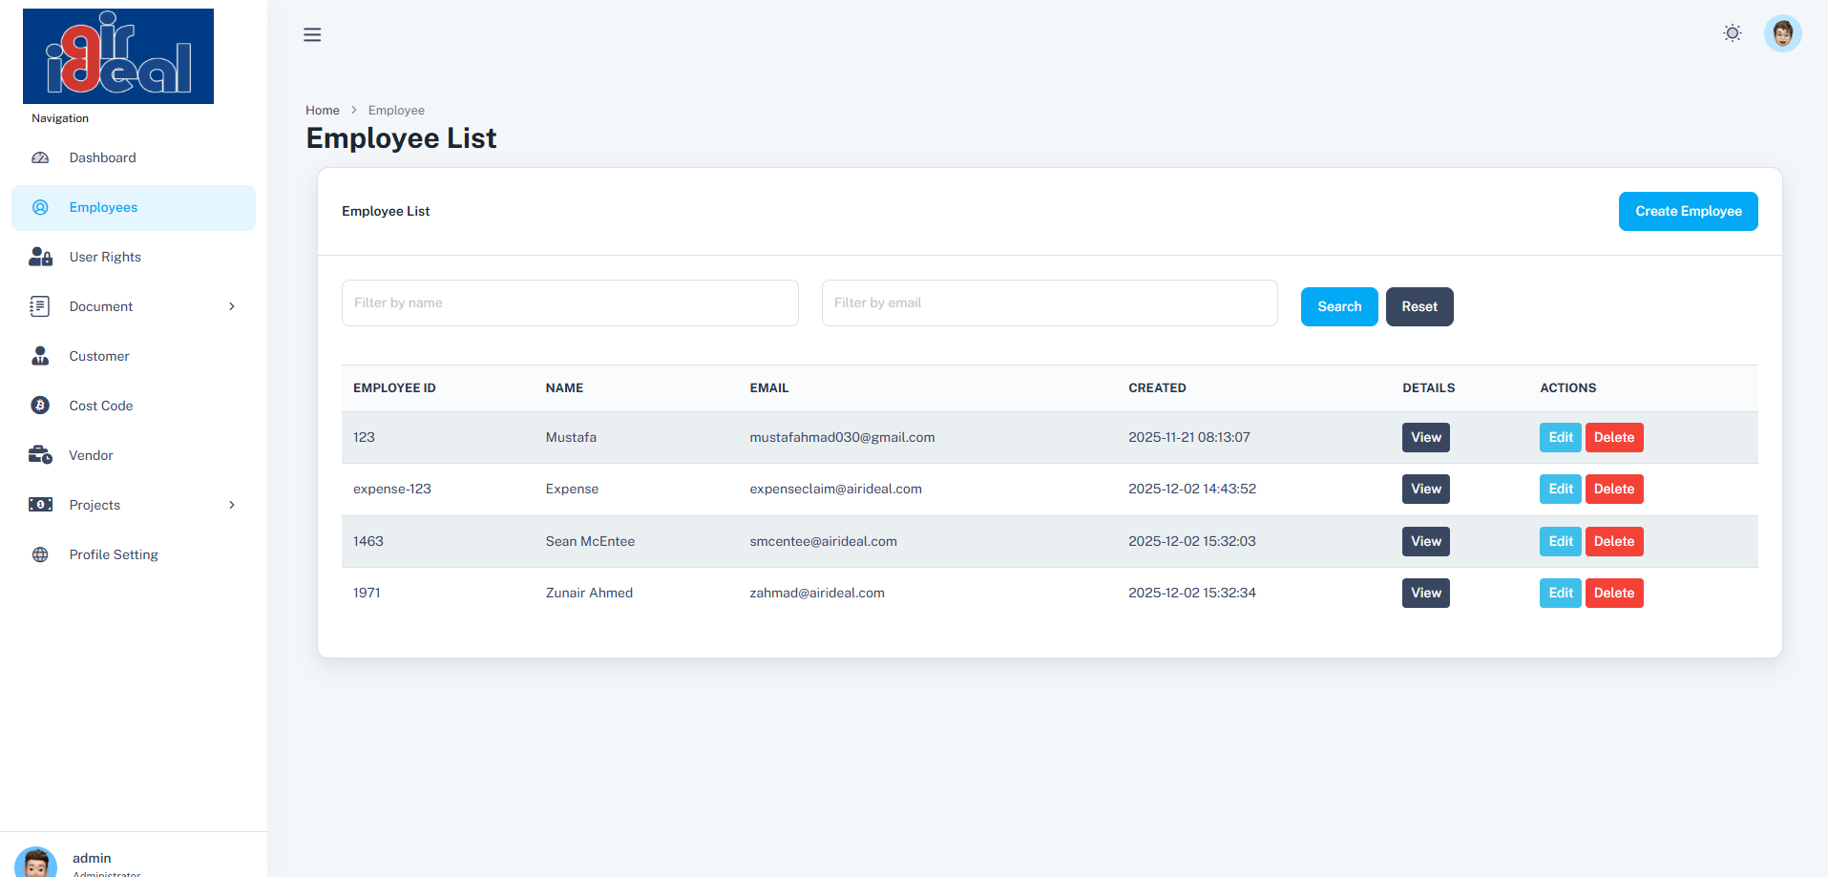Screen dimensions: 1828x877
Task: Delete the expense-123 employee
Action: 1614,489
